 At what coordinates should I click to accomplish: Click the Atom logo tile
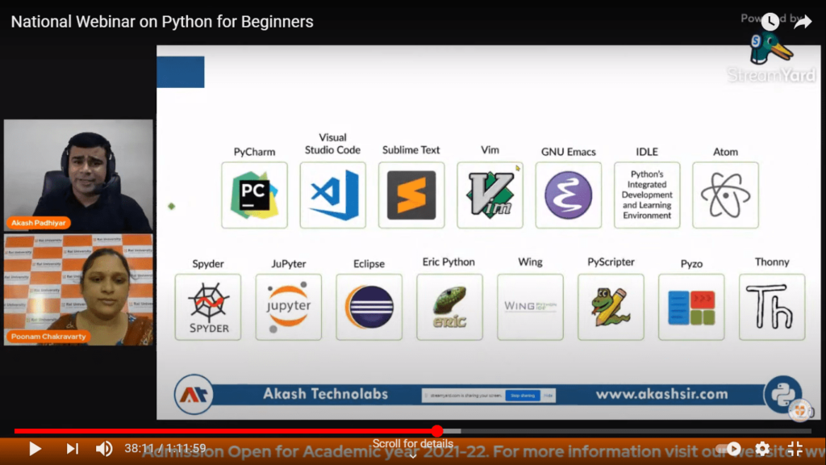[725, 195]
